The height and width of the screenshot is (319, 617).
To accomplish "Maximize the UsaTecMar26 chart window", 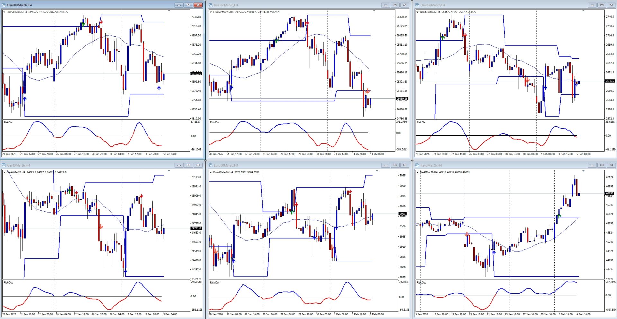I will coord(395,5).
